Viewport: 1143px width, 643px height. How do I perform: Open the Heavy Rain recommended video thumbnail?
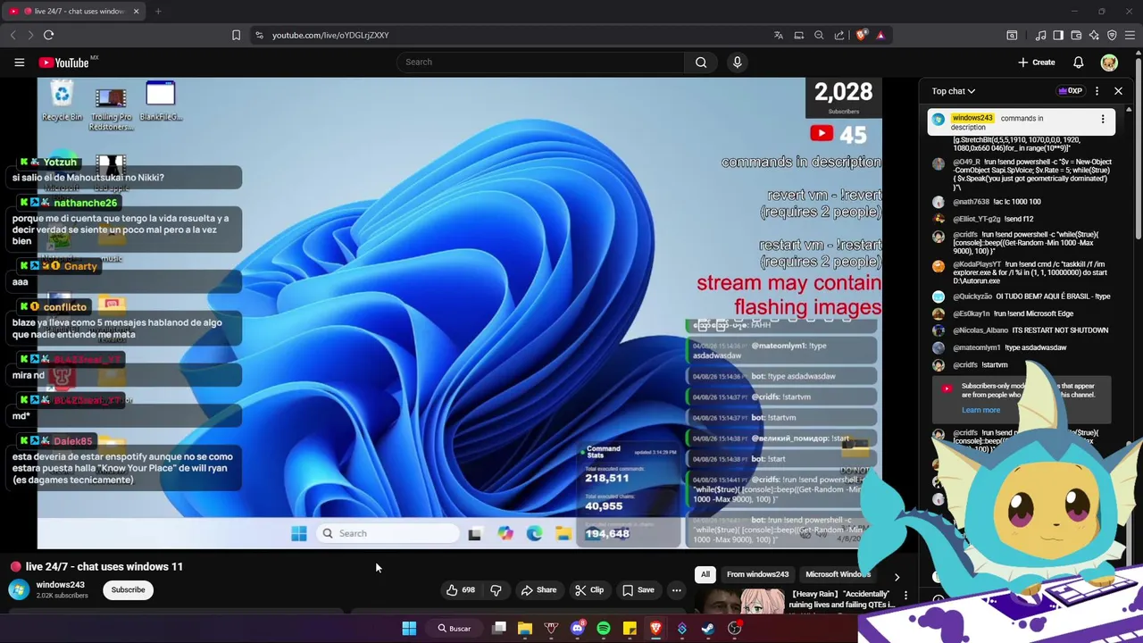739,601
